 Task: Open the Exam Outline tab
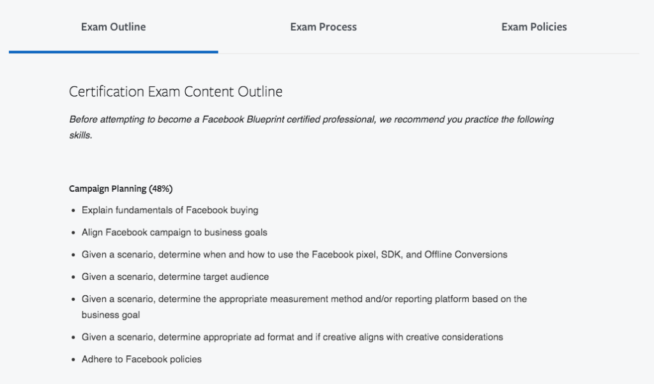[114, 27]
